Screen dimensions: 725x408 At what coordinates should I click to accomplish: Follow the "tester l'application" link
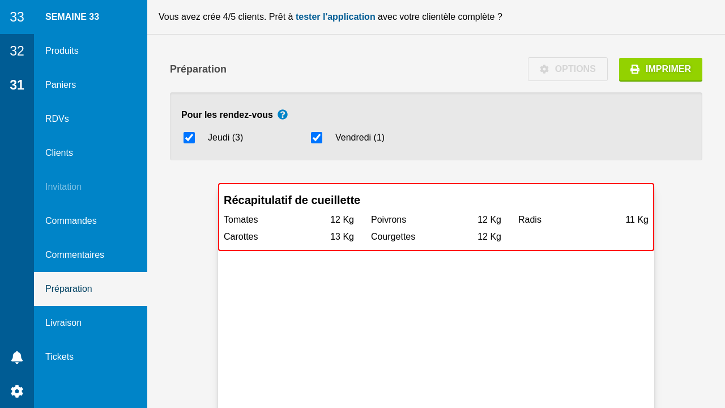(335, 17)
